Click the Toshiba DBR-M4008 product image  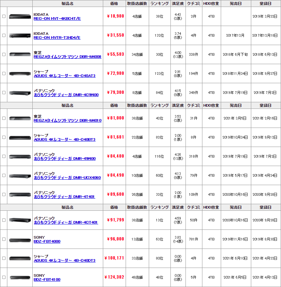(x=20, y=54)
